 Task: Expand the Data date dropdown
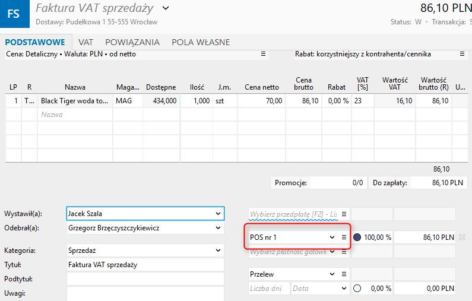344,289
